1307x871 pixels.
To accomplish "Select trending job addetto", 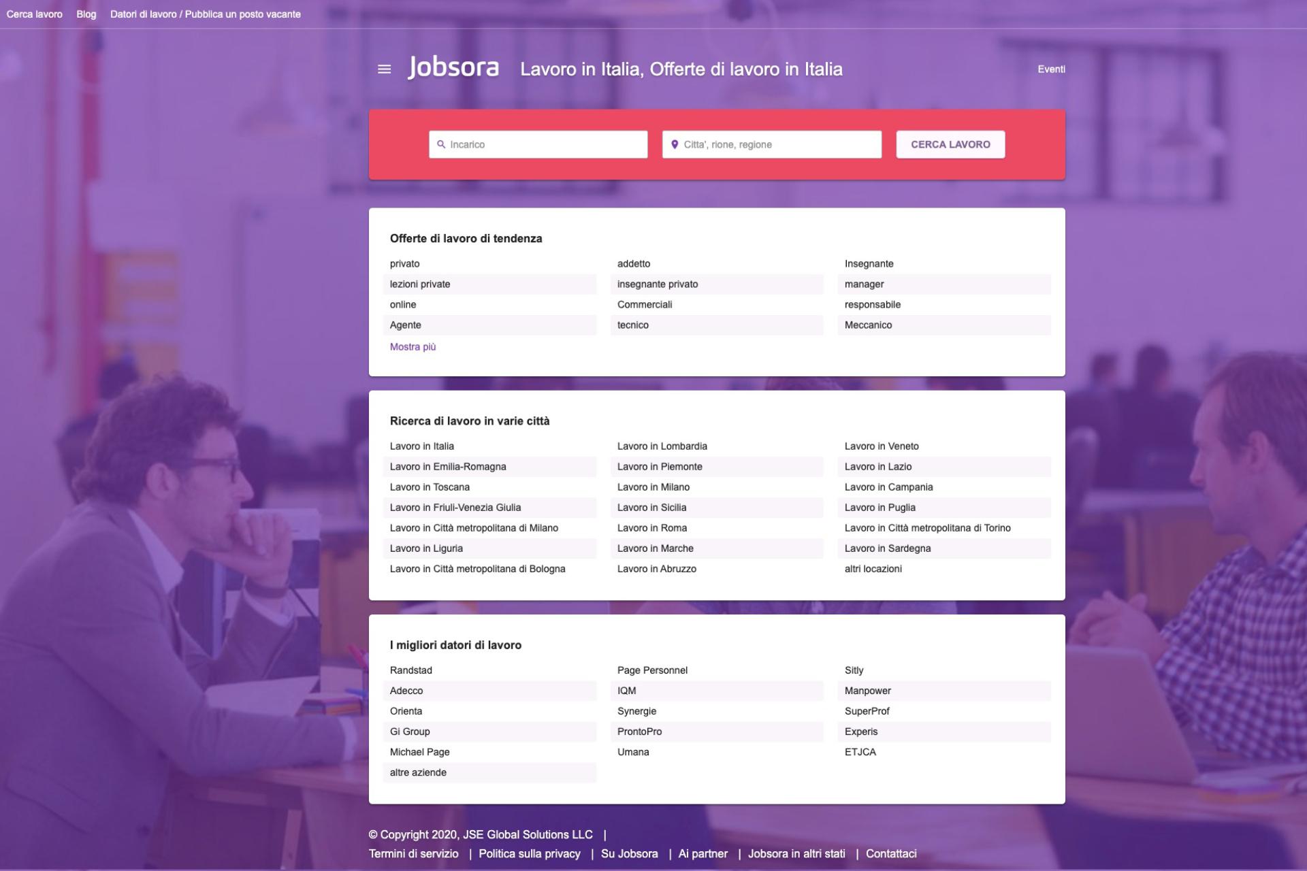I will pyautogui.click(x=634, y=264).
